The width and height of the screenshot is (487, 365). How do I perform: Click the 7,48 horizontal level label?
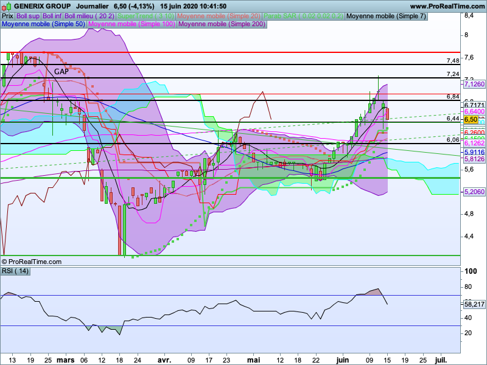(x=453, y=60)
